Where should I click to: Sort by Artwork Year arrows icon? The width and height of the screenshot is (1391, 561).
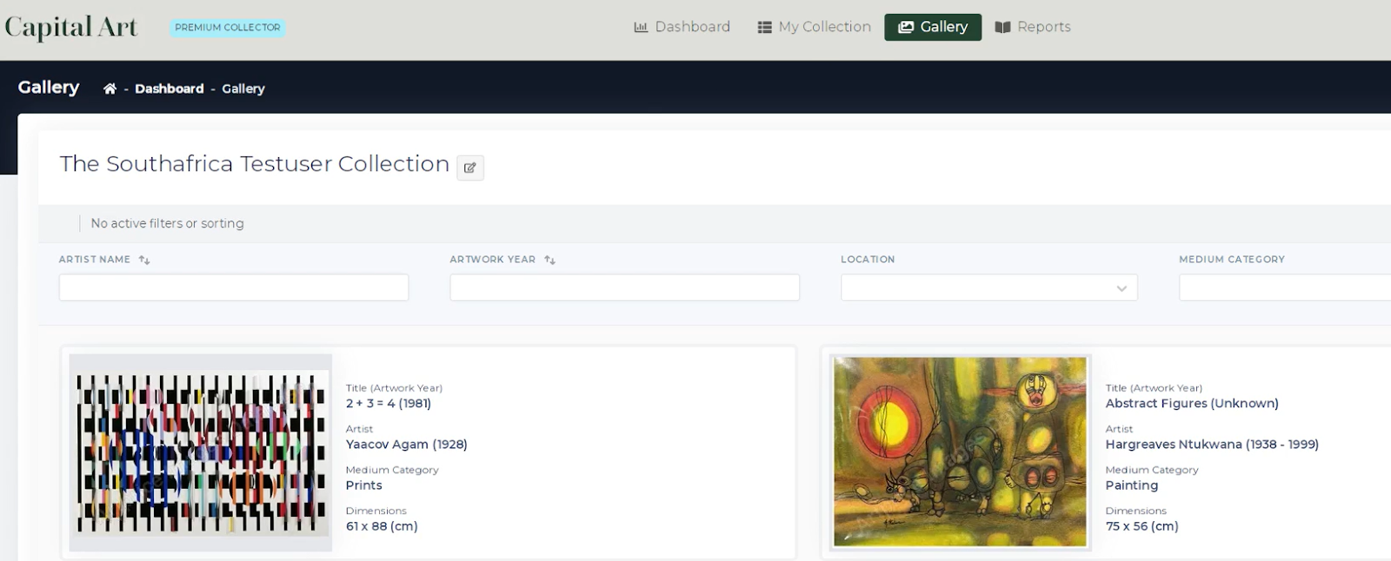click(x=549, y=260)
